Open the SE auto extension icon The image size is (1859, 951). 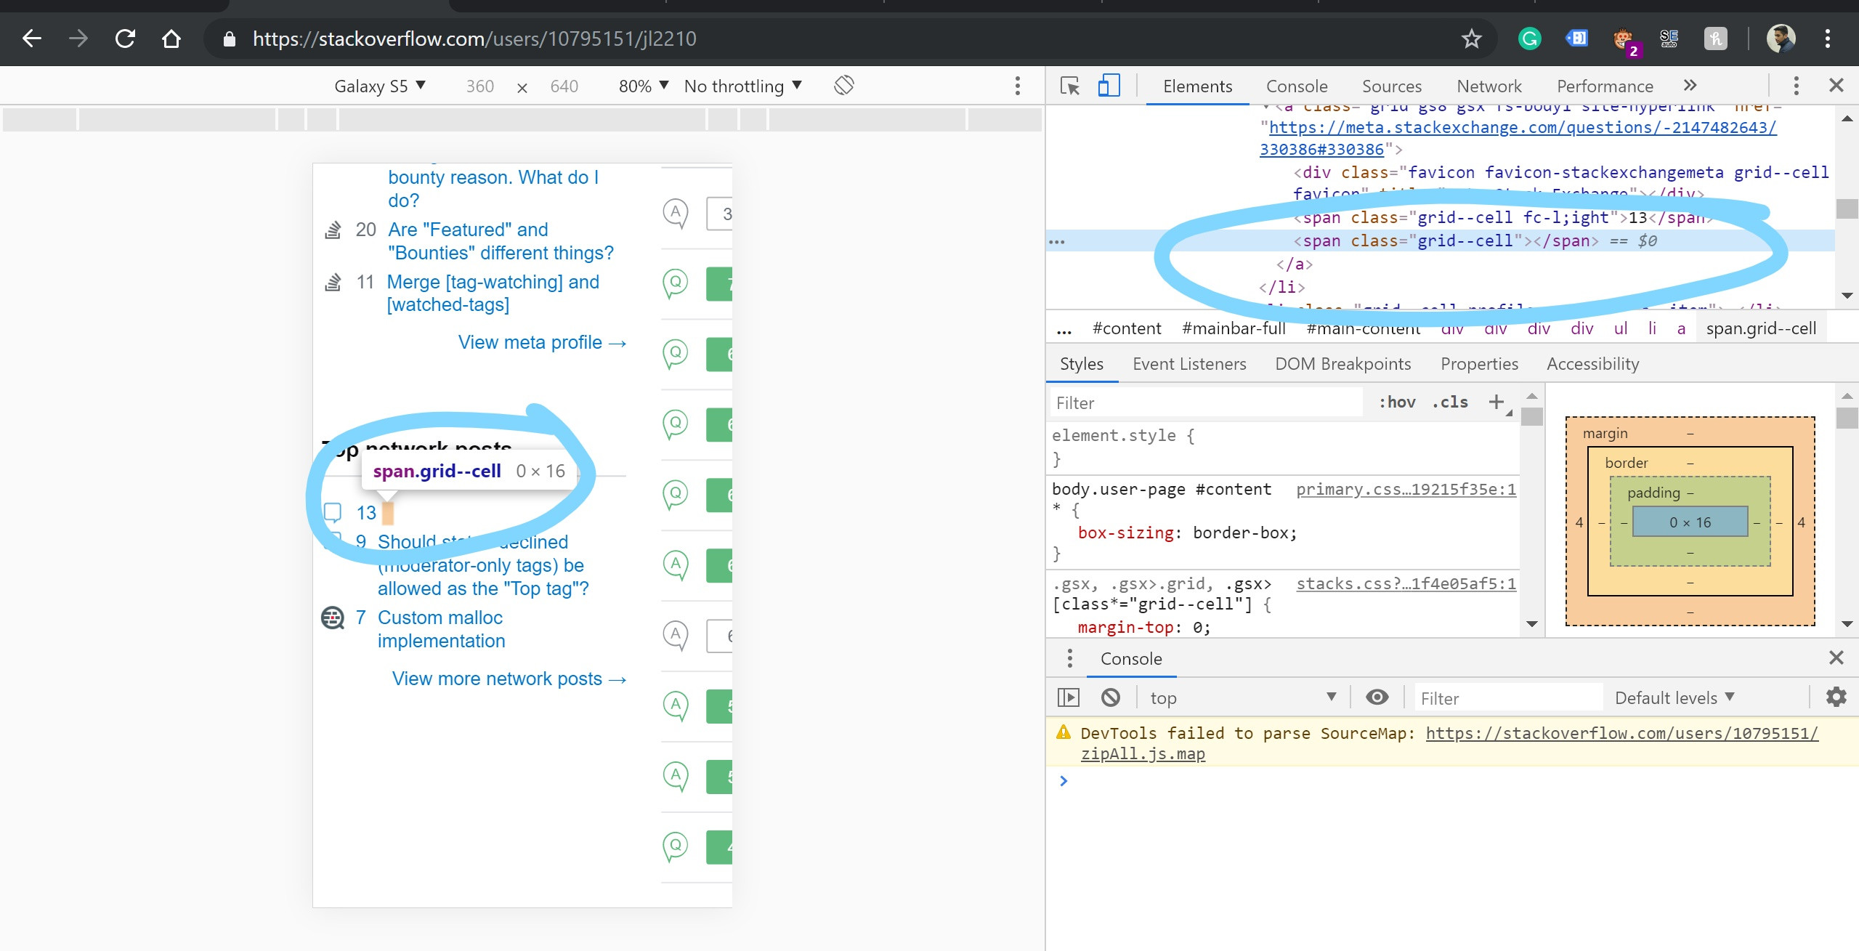click(1669, 39)
